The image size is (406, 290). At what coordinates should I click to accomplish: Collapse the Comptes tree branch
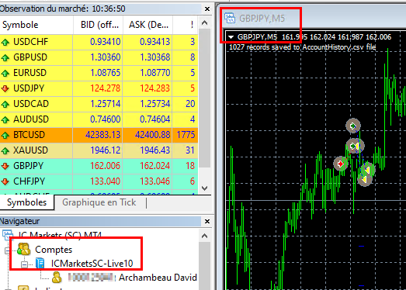6,250
